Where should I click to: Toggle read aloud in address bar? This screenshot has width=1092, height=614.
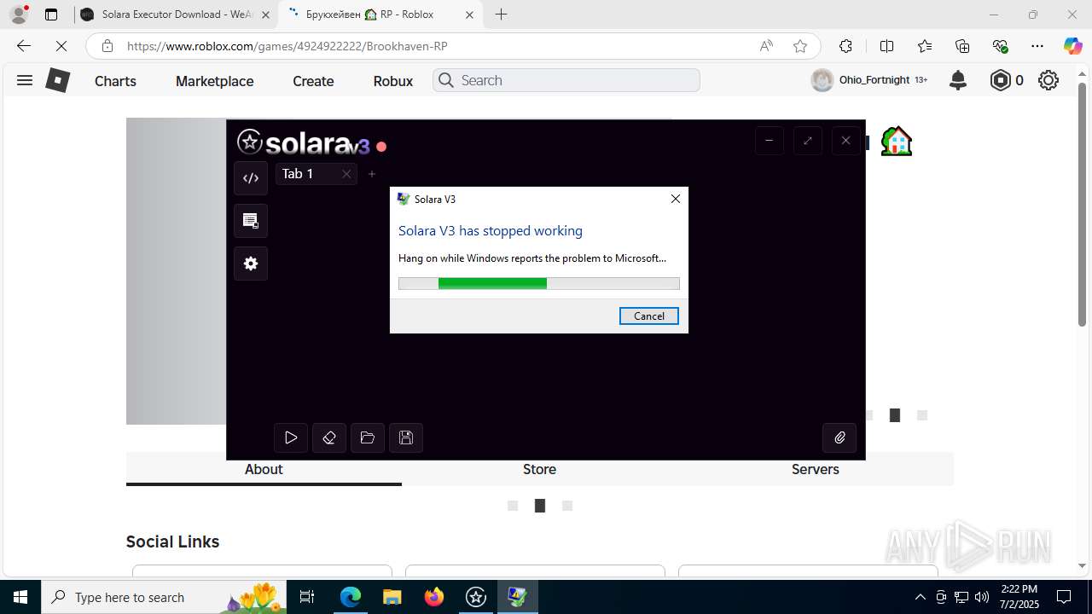tap(766, 46)
